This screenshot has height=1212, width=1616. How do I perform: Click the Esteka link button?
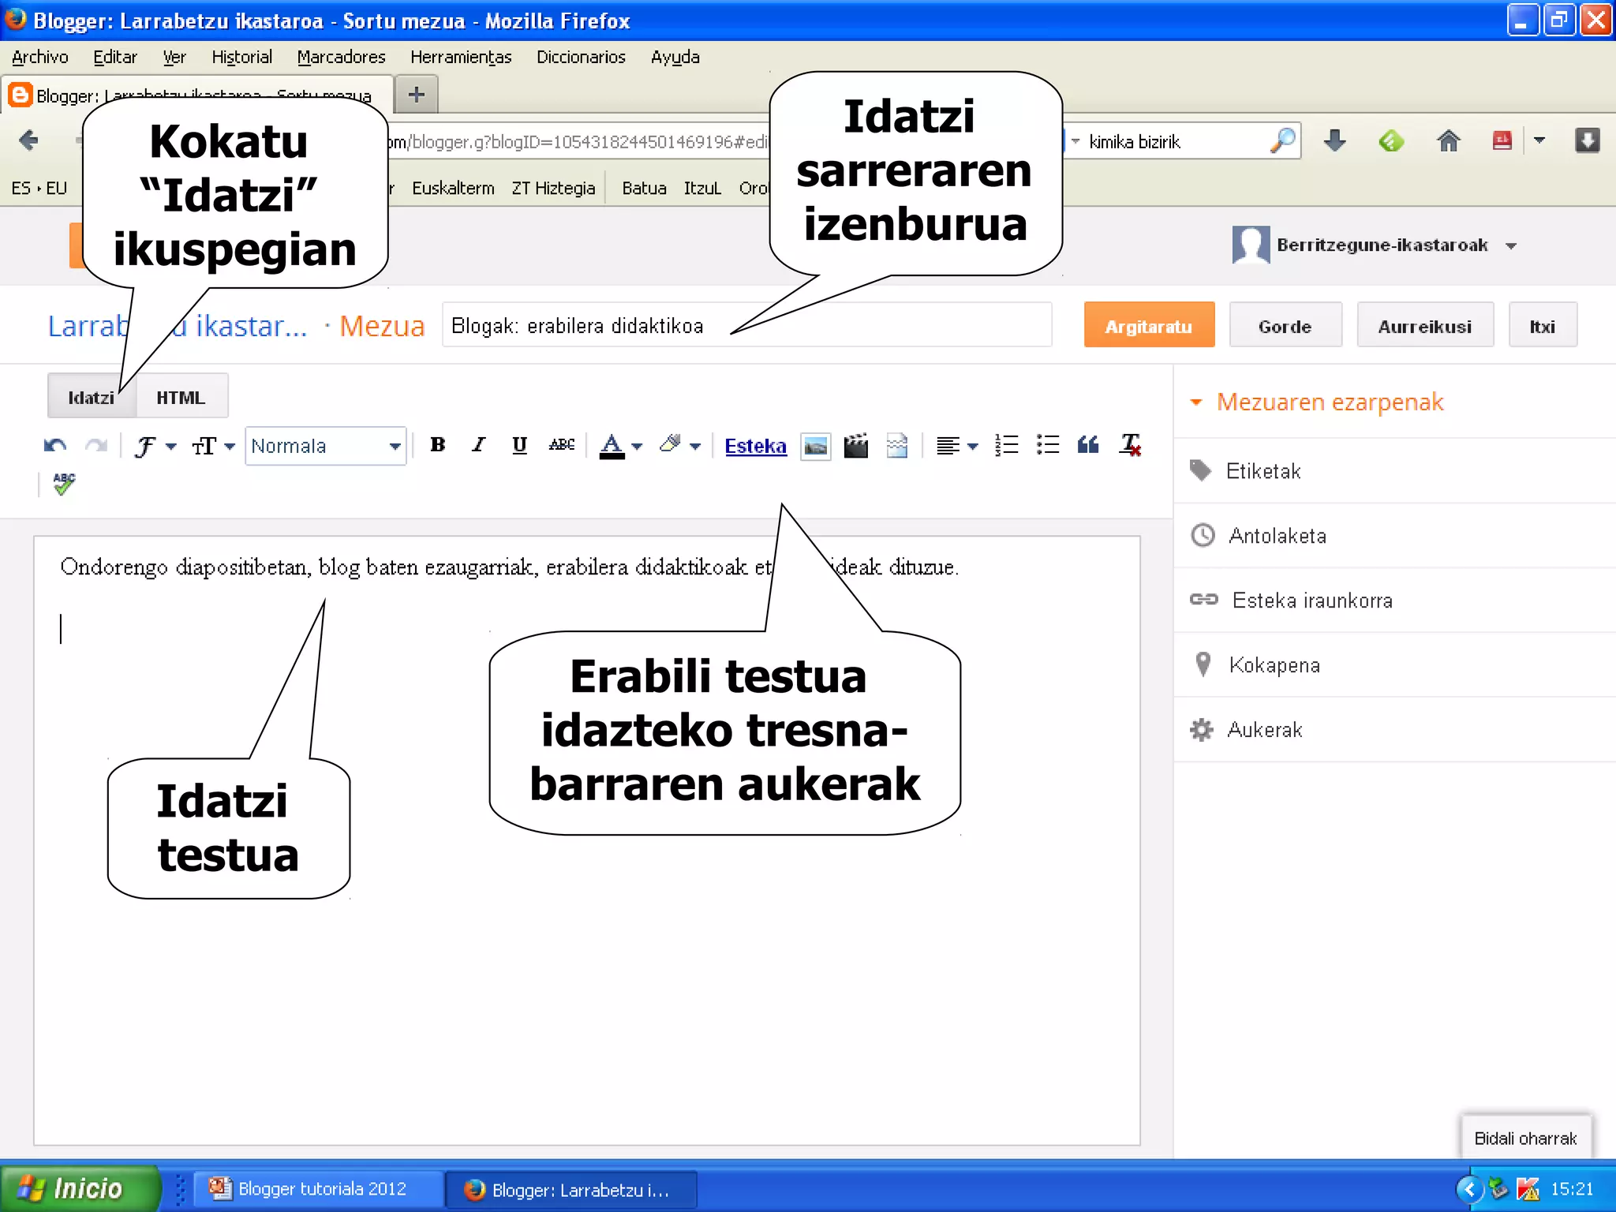click(x=755, y=446)
